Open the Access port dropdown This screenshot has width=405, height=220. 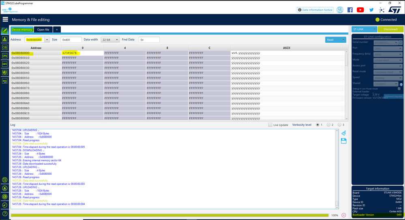[x=388, y=66]
